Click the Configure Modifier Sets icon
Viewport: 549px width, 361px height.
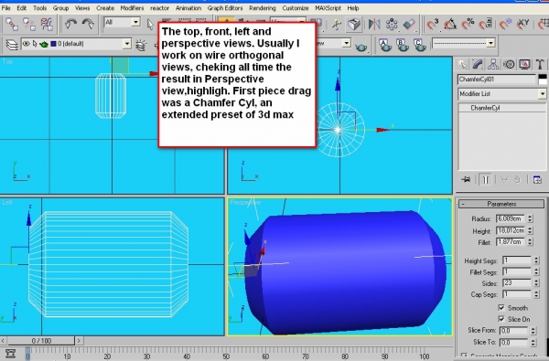pyautogui.click(x=537, y=179)
